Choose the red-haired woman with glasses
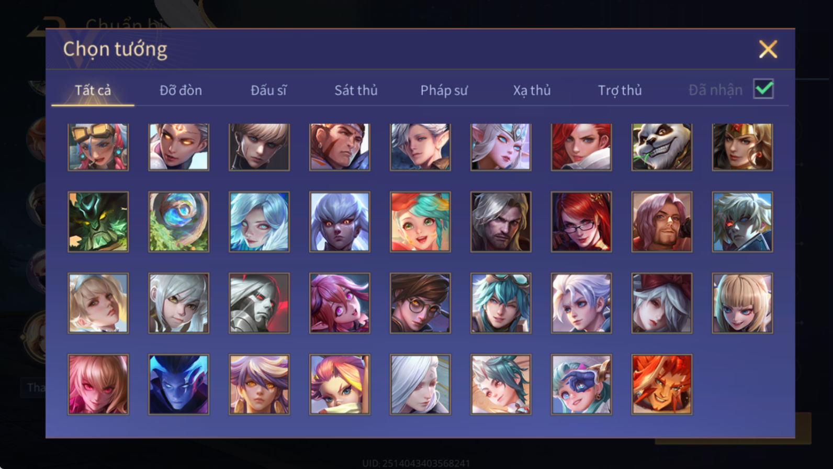Viewport: 833px width, 469px height. [581, 221]
